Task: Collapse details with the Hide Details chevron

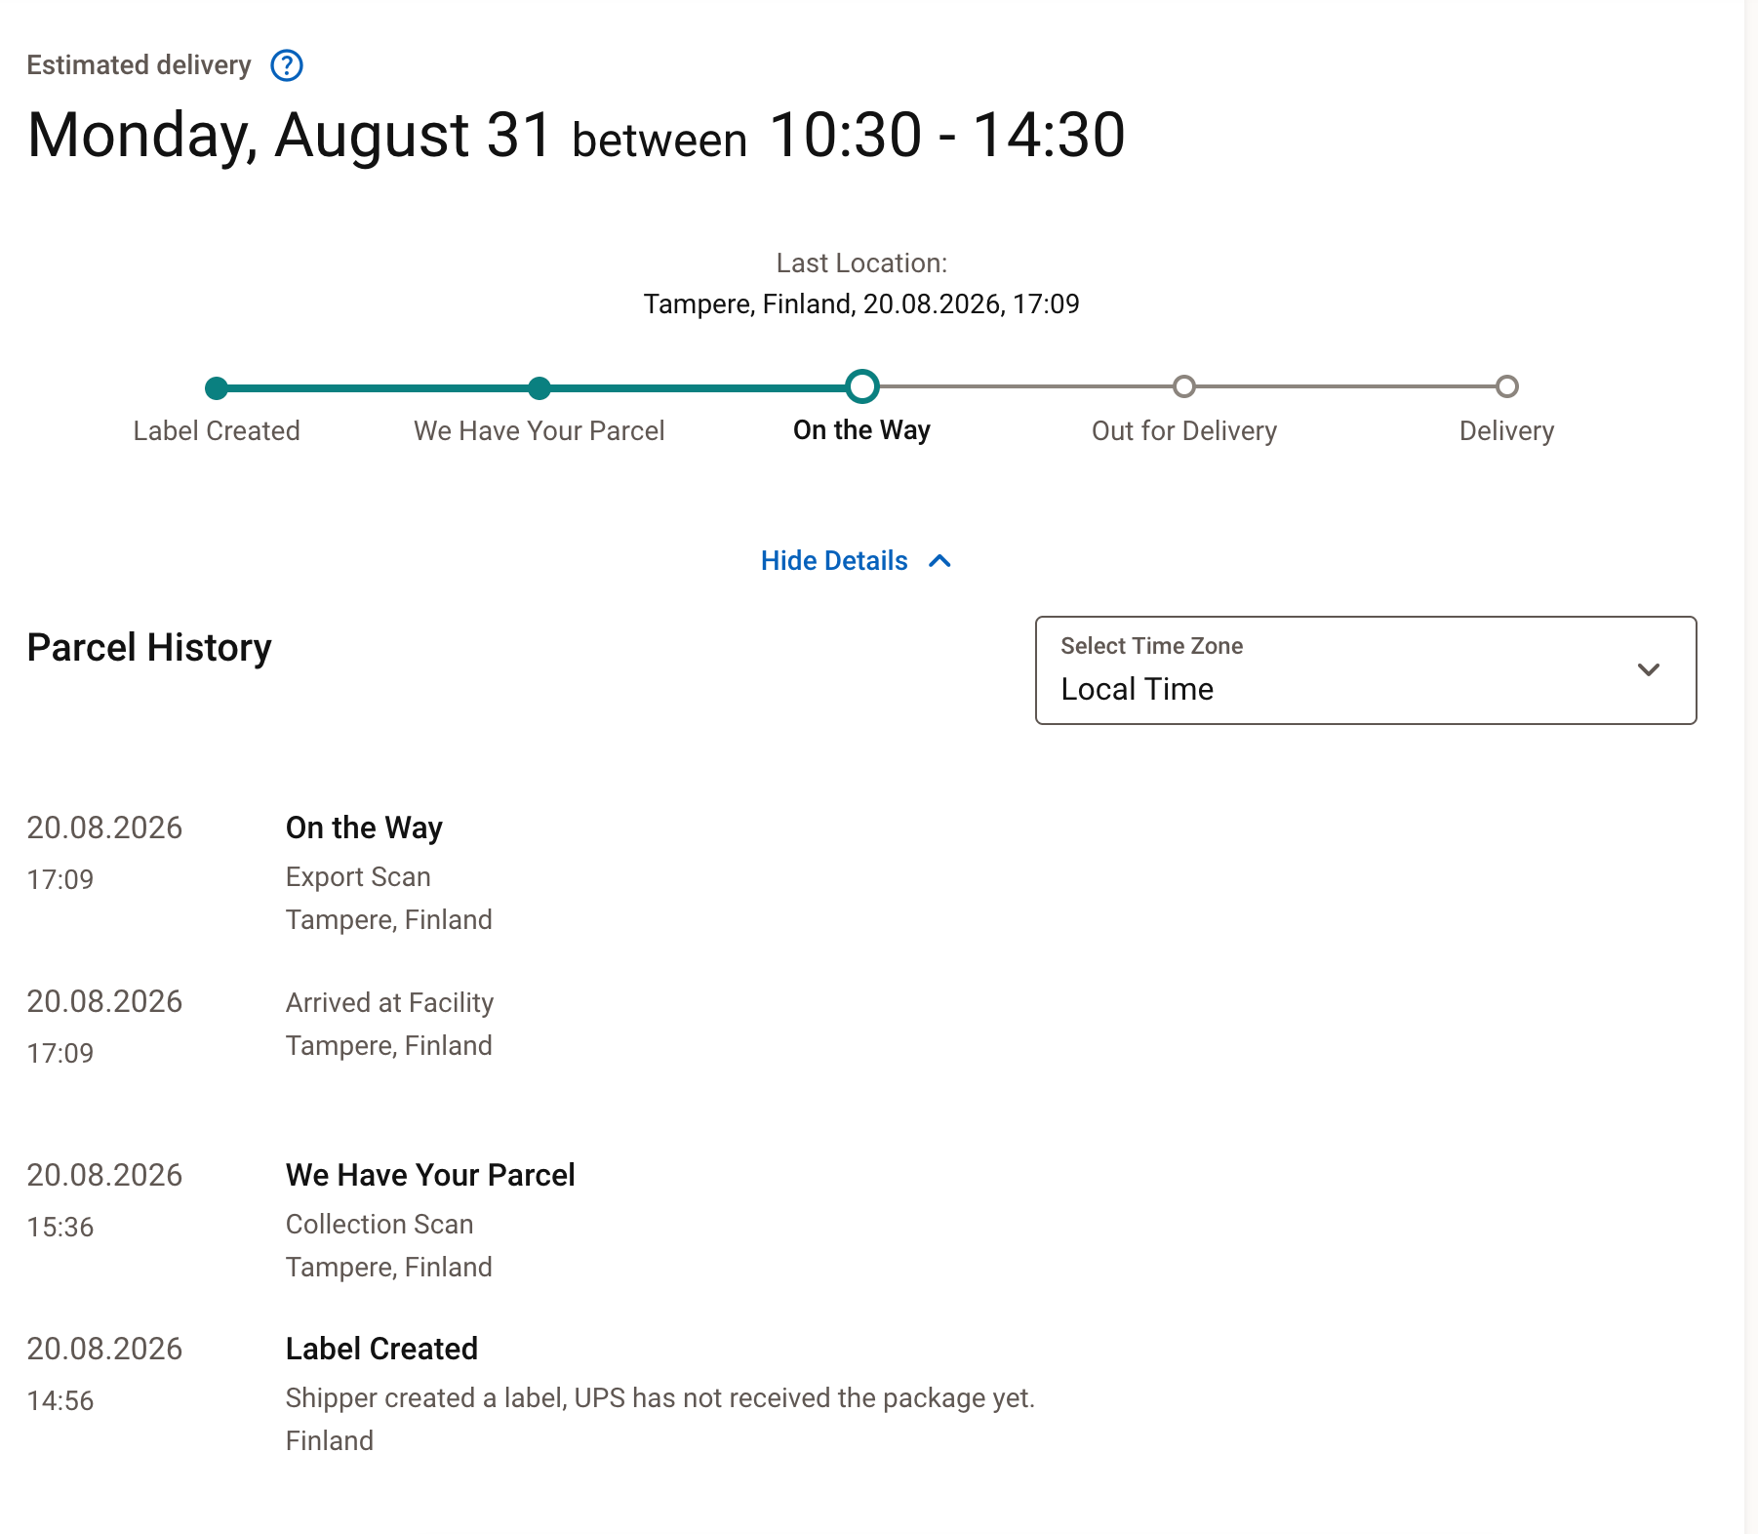Action: (939, 561)
